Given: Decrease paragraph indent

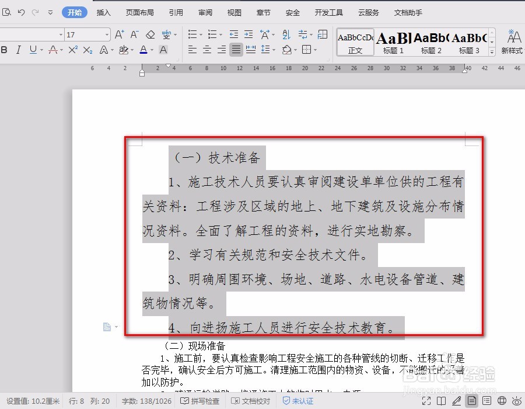Looking at the screenshot, I should (234, 34).
